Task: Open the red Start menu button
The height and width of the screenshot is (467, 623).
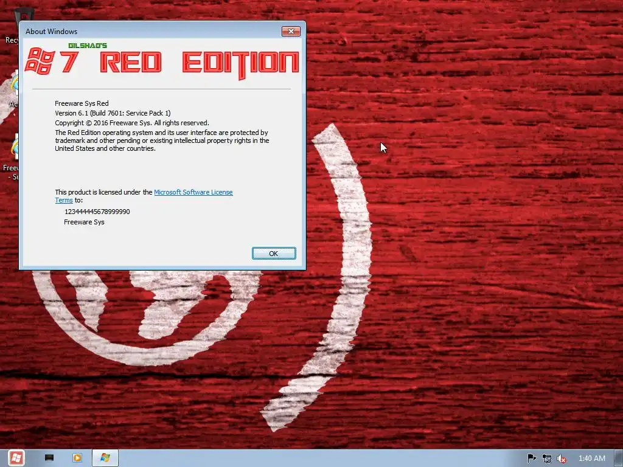Action: click(16, 458)
